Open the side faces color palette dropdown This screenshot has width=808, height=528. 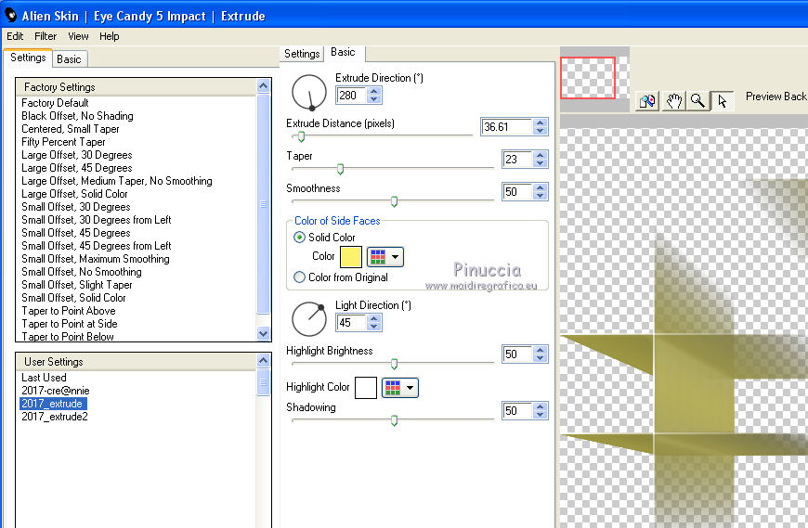pos(385,257)
